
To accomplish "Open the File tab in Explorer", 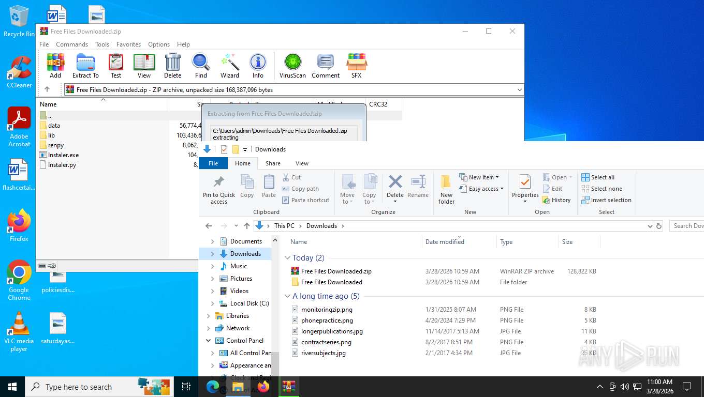I will (213, 163).
